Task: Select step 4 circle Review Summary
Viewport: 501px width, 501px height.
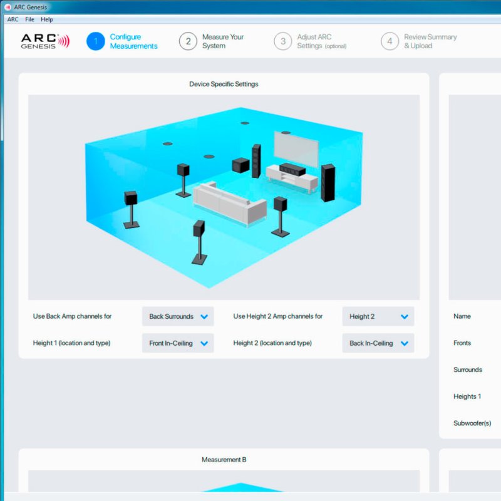Action: point(390,41)
